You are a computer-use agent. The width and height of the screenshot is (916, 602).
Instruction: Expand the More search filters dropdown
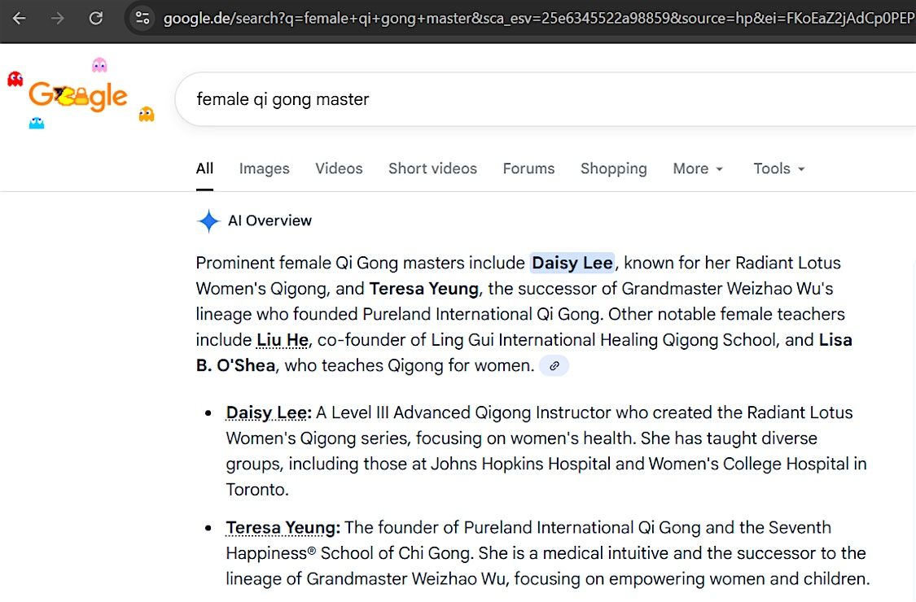coord(698,168)
